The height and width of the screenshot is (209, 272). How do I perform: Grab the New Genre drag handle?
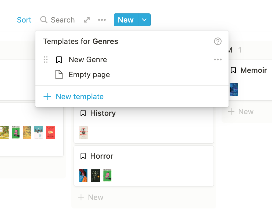coord(46,59)
